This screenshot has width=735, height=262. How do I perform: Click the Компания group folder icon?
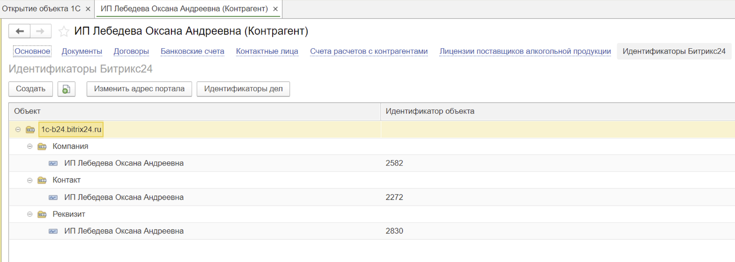click(x=42, y=146)
